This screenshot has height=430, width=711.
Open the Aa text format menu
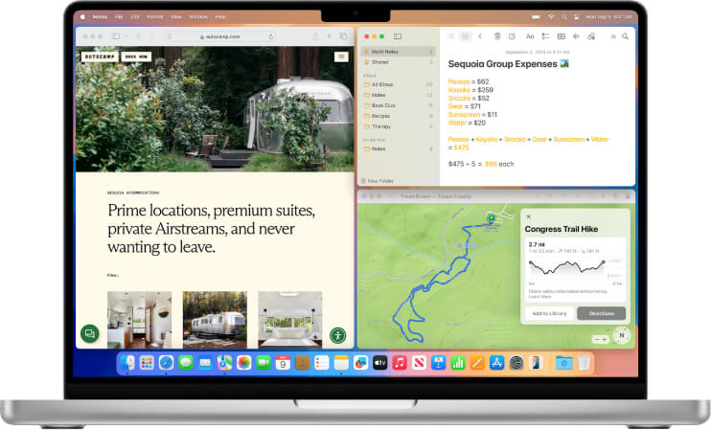530,36
